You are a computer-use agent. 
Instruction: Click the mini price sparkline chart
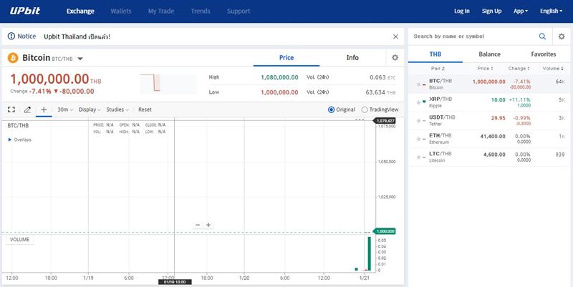[x=168, y=84]
